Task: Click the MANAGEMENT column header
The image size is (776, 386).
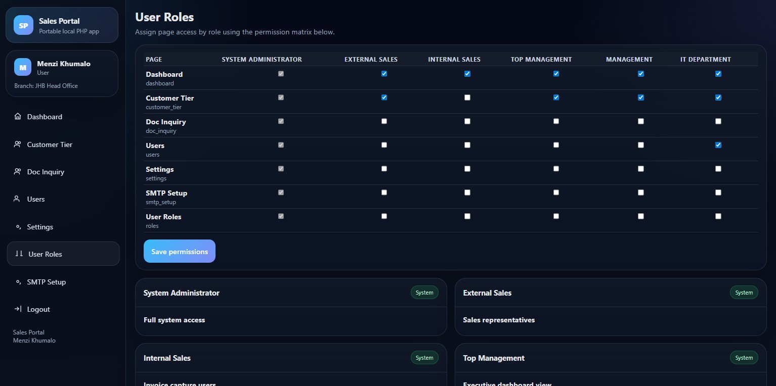Action: (629, 60)
